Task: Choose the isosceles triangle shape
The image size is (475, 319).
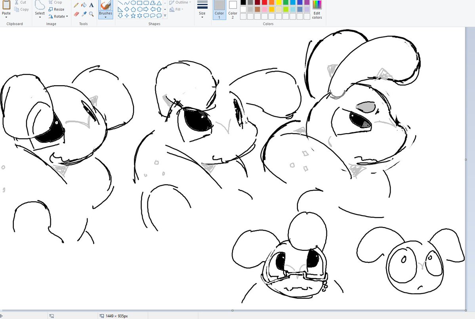Action: (x=159, y=3)
